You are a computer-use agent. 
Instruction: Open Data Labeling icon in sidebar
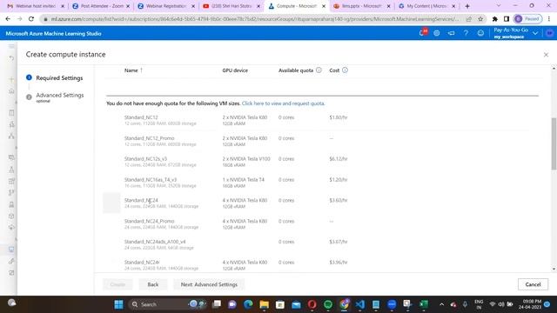pyautogui.click(x=11, y=272)
